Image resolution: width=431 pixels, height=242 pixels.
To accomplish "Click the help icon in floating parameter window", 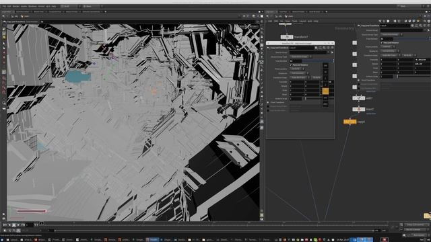I will [332, 48].
